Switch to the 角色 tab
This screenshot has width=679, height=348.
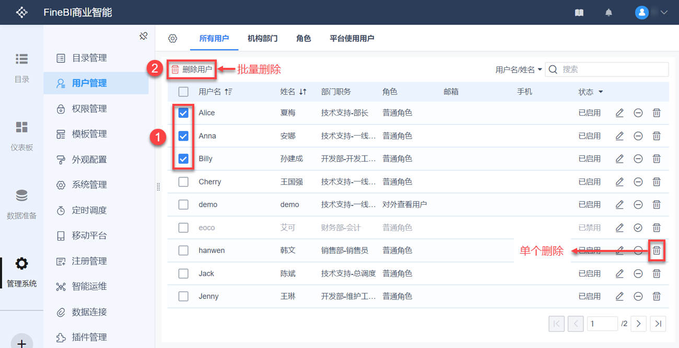(x=303, y=39)
